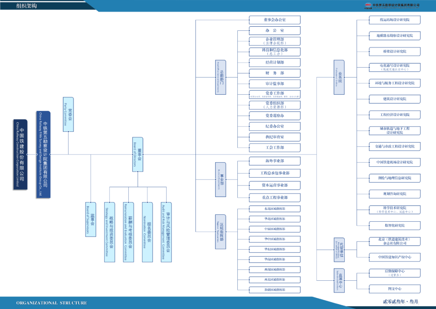Select the 办公室 department box
The image size is (436, 309).
click(x=275, y=30)
